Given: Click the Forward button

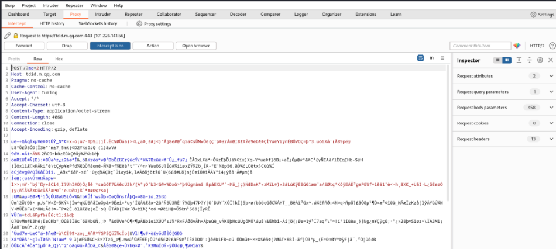Looking at the screenshot, I should [24, 46].
